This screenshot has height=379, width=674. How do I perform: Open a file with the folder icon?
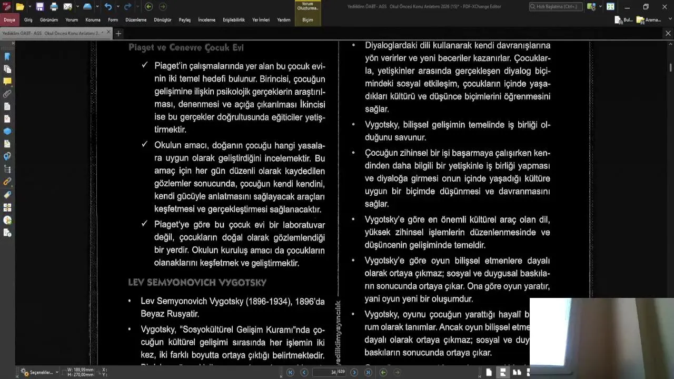click(x=20, y=7)
